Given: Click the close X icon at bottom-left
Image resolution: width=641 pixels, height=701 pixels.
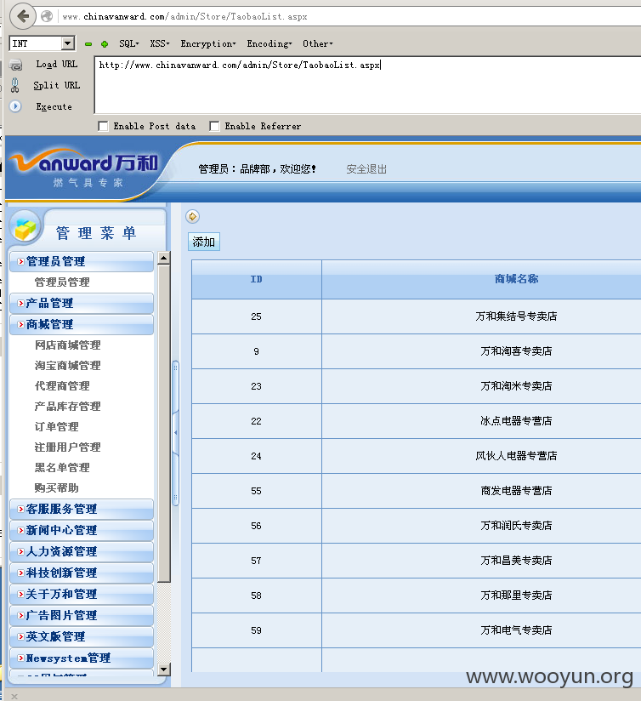Looking at the screenshot, I should 14,696.
